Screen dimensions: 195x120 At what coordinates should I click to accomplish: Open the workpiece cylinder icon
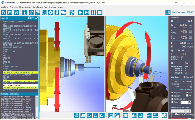click(x=63, y=13)
